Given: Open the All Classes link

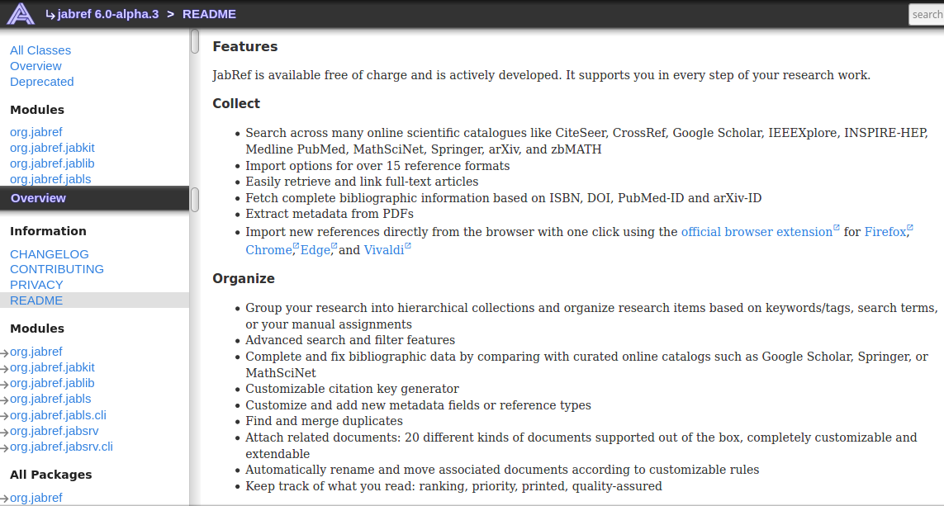Looking at the screenshot, I should pos(40,50).
